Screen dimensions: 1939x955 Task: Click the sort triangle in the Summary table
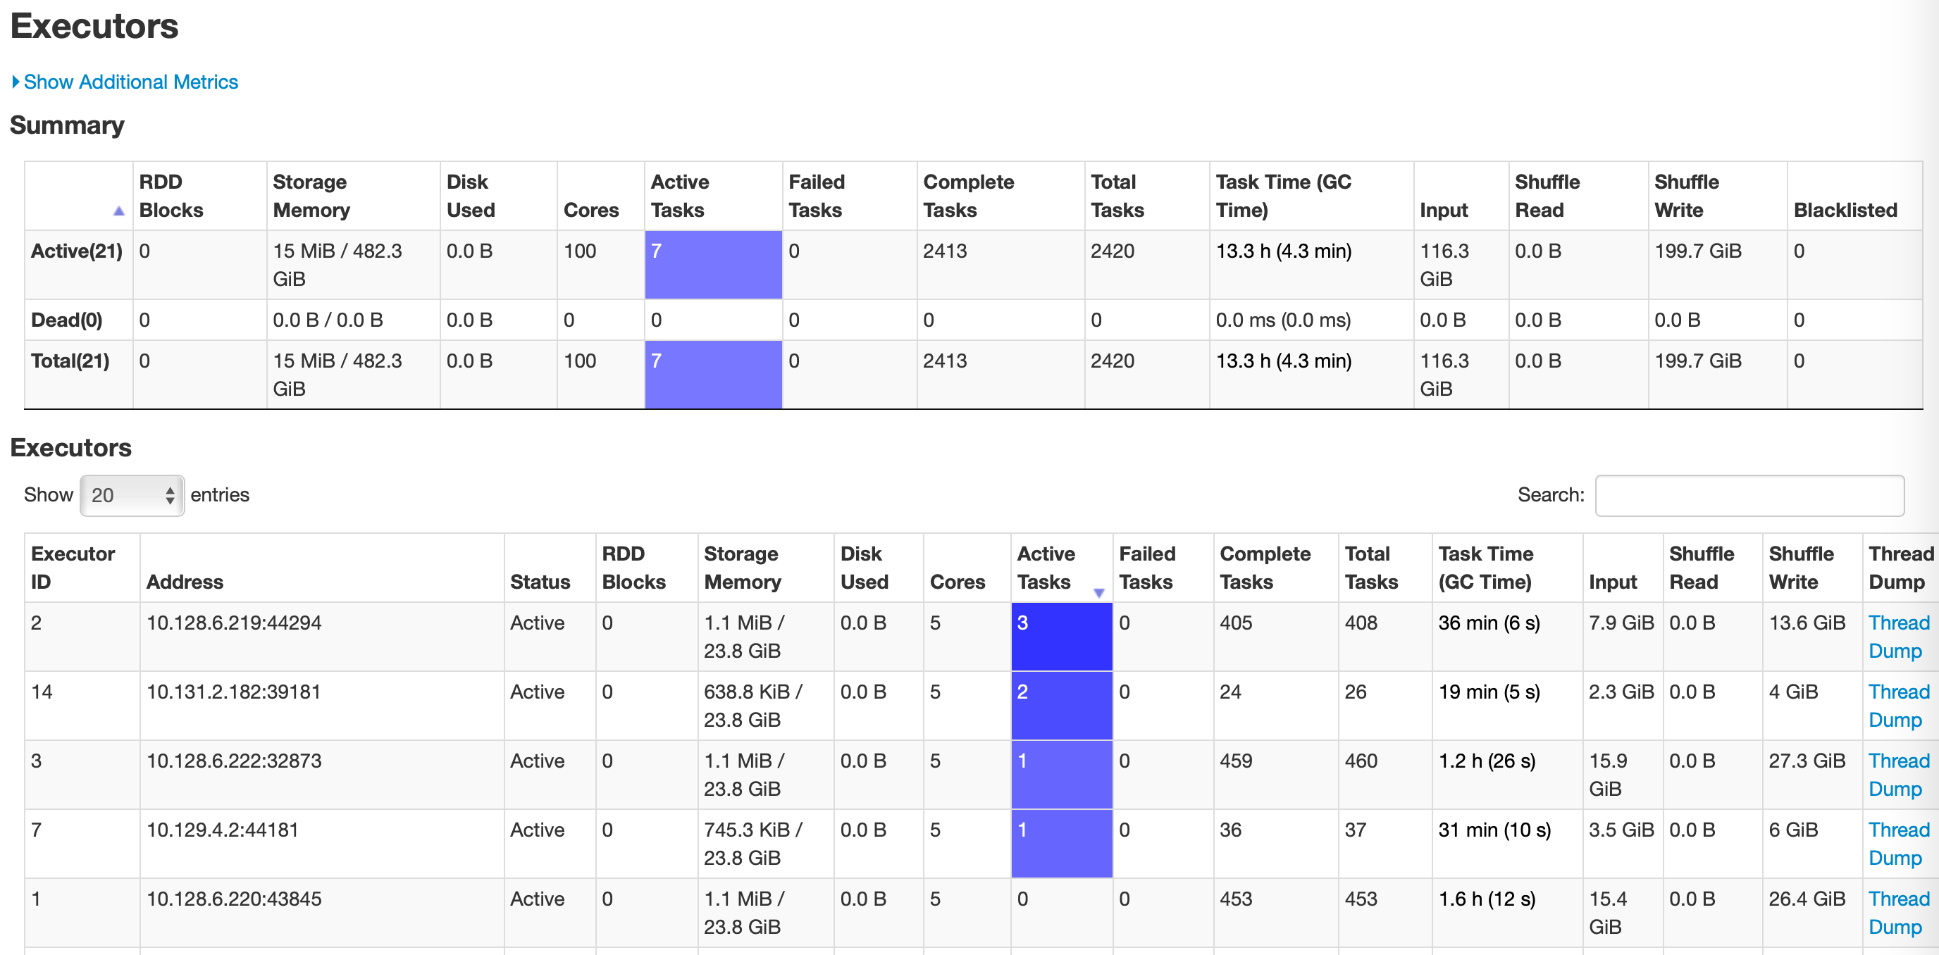[119, 209]
